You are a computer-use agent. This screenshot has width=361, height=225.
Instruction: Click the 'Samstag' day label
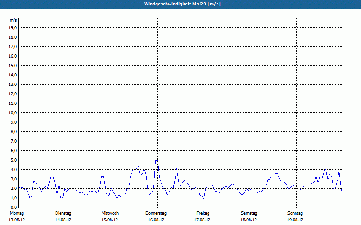tap(249, 213)
